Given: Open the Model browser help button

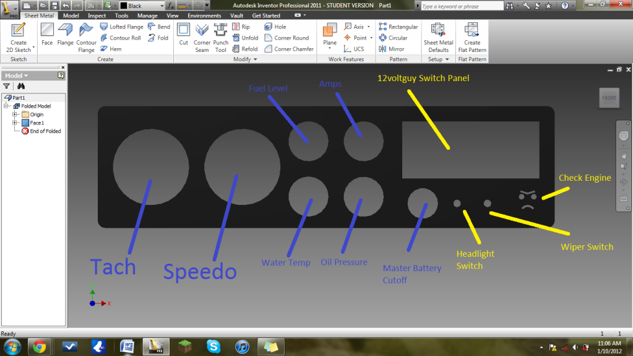Looking at the screenshot, I should coord(61,75).
